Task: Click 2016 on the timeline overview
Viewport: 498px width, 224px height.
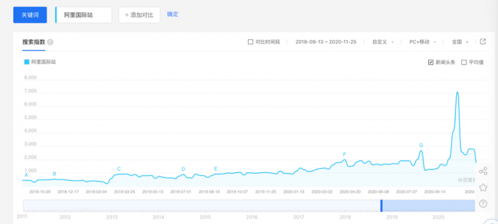Action: (x=252, y=217)
